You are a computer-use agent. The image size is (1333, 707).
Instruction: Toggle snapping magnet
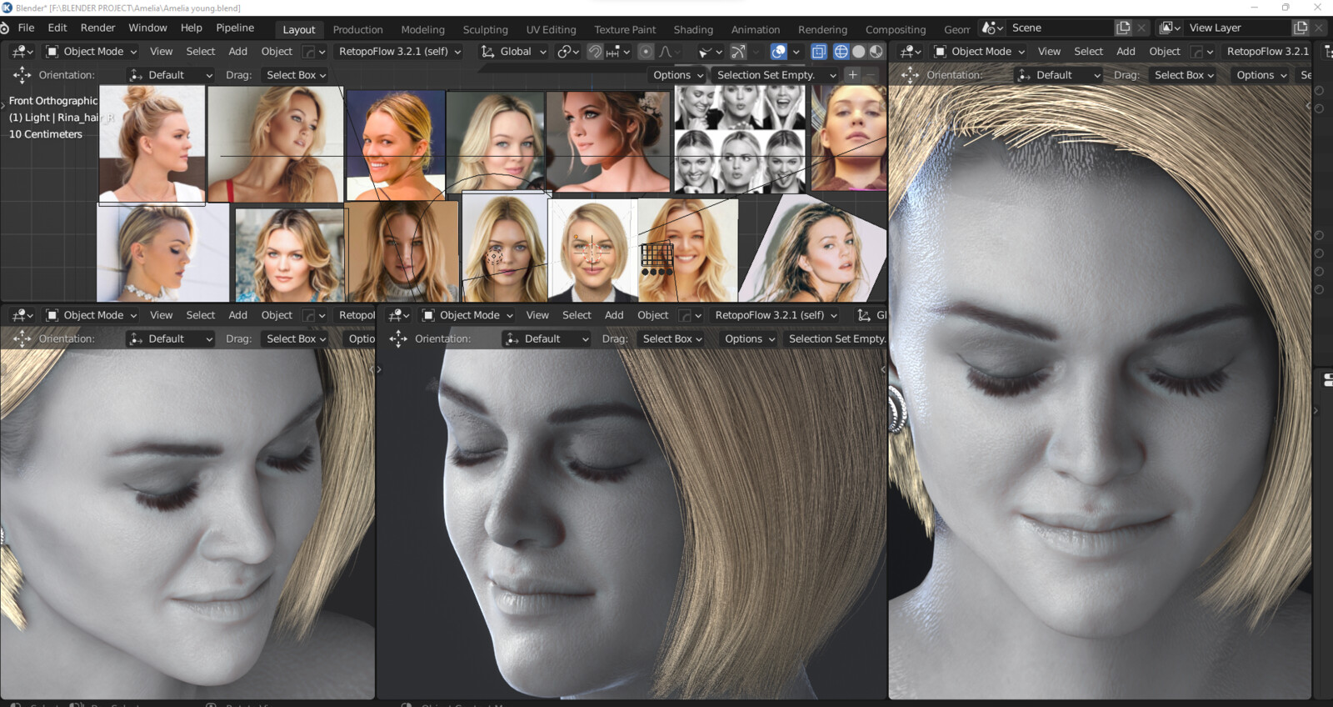(595, 51)
